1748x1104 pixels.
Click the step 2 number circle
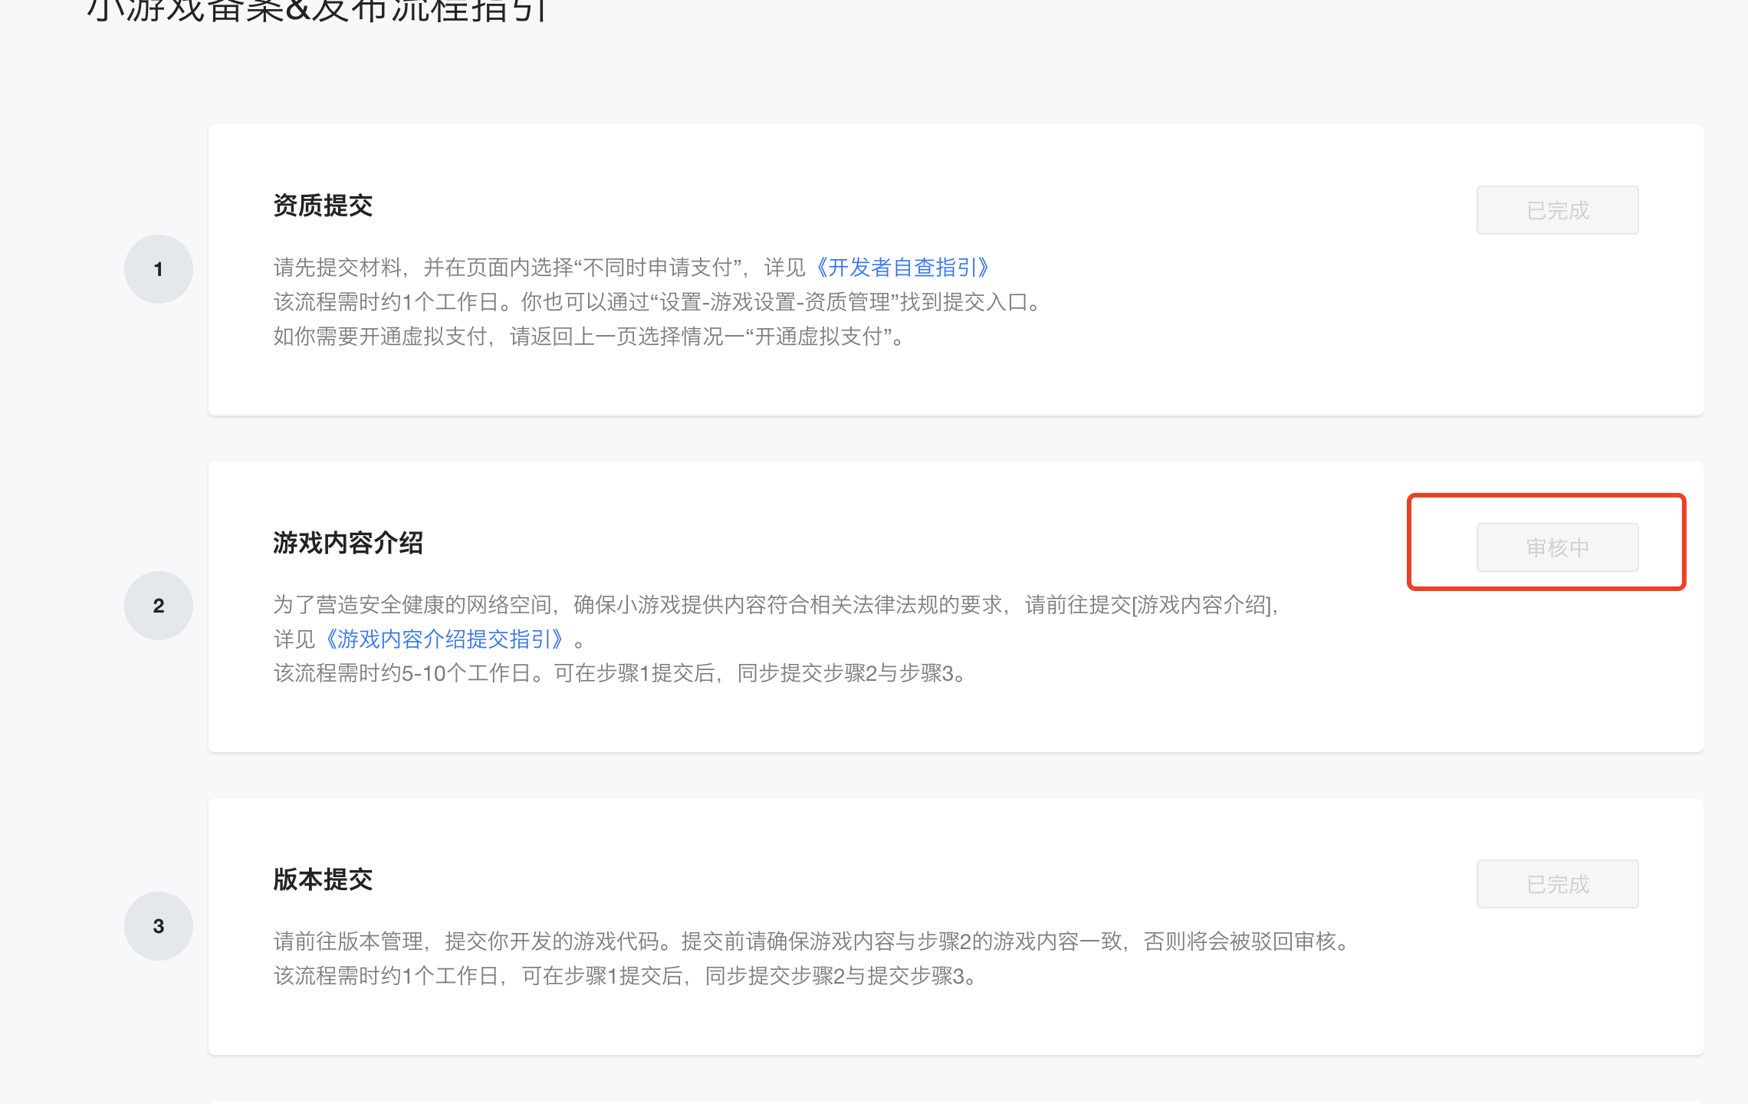click(x=158, y=606)
